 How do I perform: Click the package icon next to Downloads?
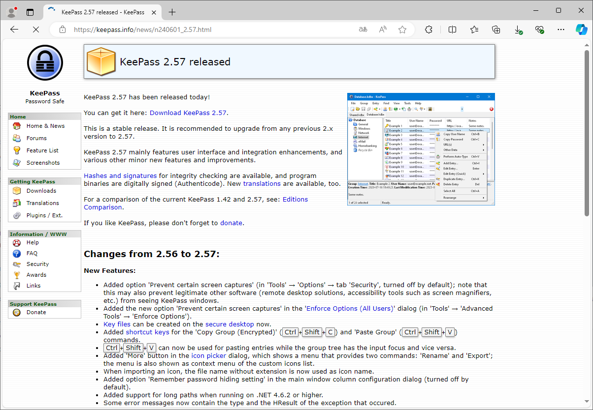[x=17, y=191]
